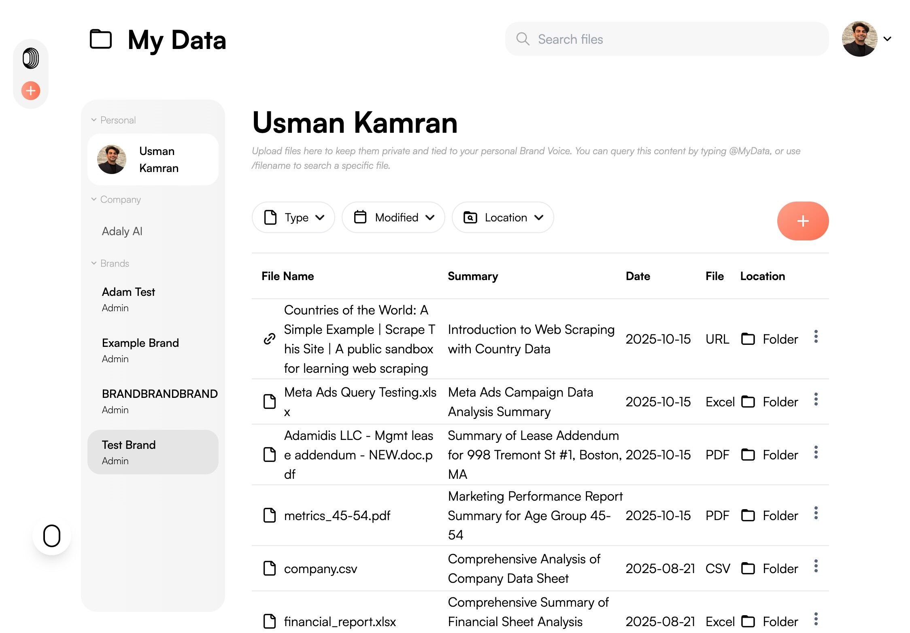The width and height of the screenshot is (910, 633).
Task: Click the fingerprint logo icon in sidebar
Action: pos(31,58)
